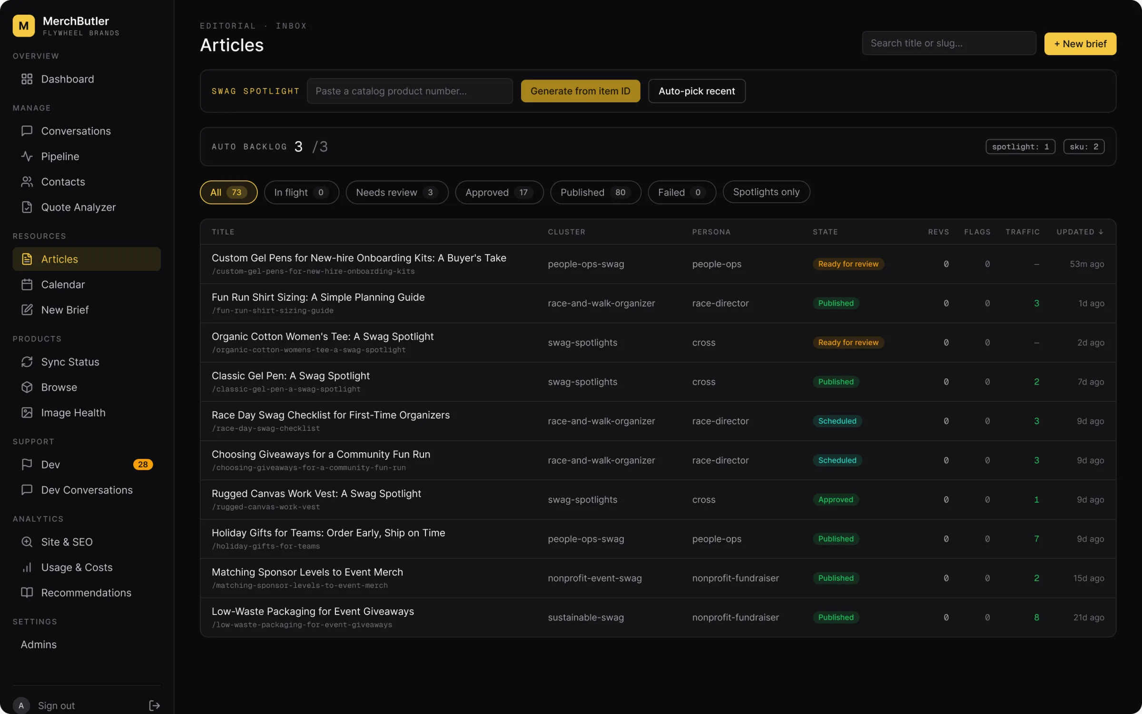Click the Conversations chat bubble icon
This screenshot has height=714, width=1142.
[27, 131]
